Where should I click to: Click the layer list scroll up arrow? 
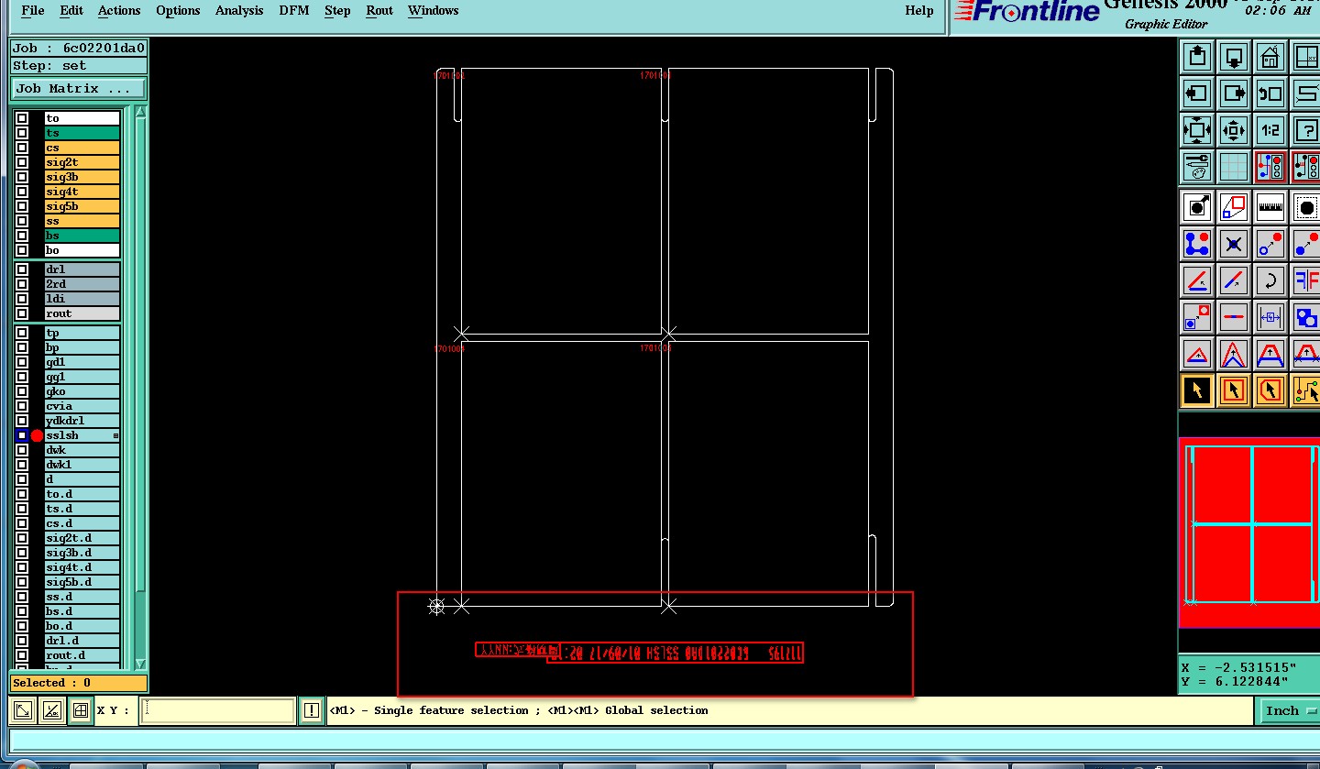[x=140, y=112]
